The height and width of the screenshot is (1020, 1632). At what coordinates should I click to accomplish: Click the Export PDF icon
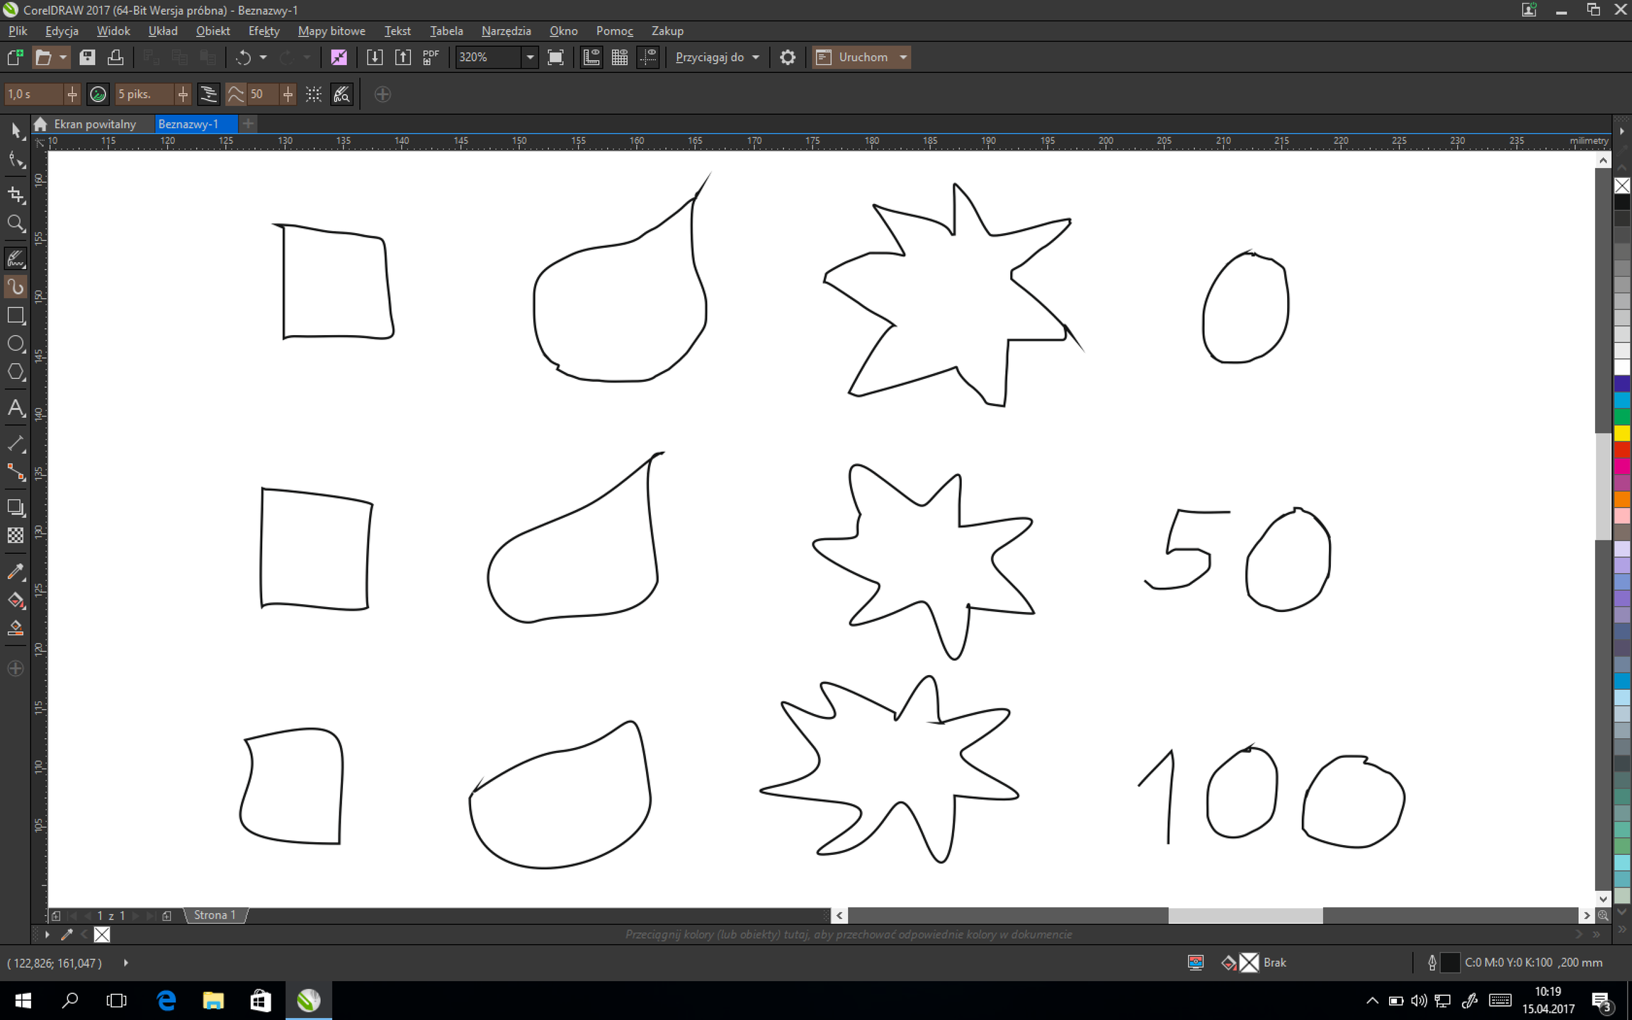click(431, 57)
